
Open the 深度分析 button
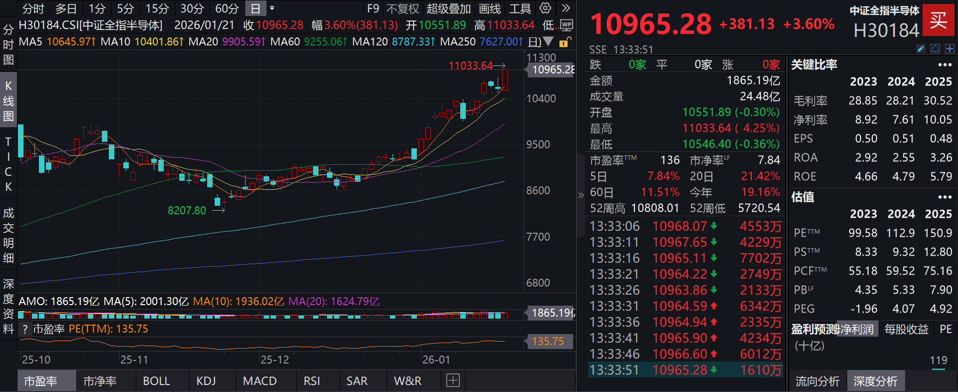click(x=875, y=382)
